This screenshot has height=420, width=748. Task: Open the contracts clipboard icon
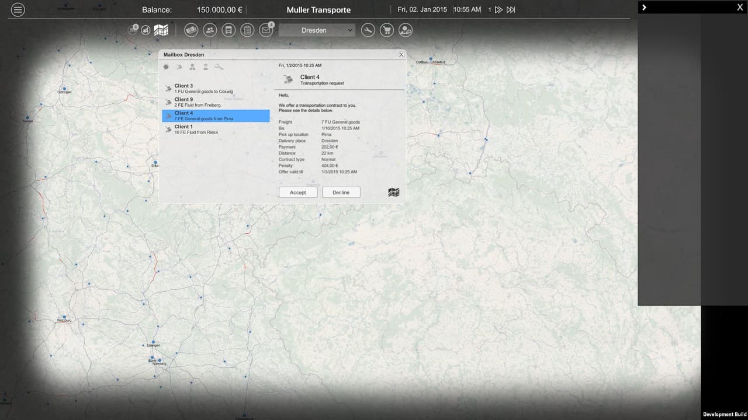click(247, 30)
